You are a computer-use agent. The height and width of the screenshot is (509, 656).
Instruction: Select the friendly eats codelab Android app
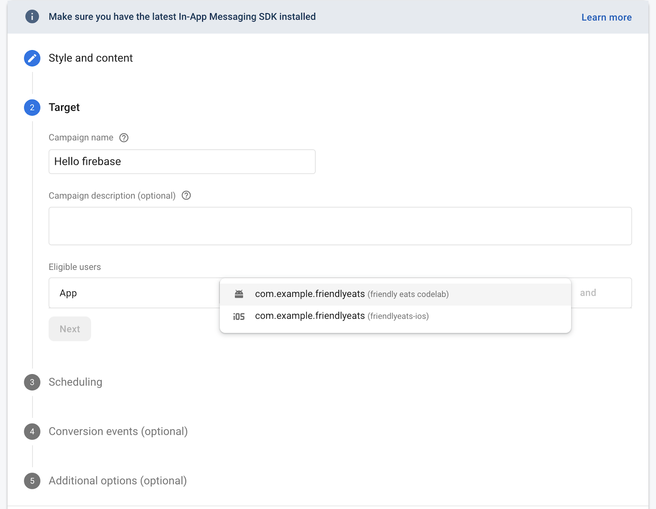point(351,294)
